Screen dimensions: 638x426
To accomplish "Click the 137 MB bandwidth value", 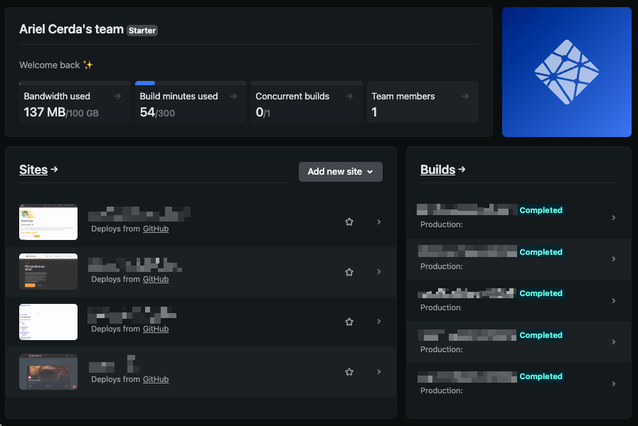I will 44,112.
